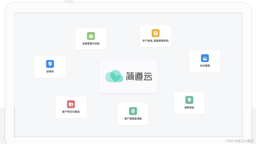This screenshot has width=256, height=144.
Task: Click the 设备管理与巡检 label text
Action: pos(91,43)
